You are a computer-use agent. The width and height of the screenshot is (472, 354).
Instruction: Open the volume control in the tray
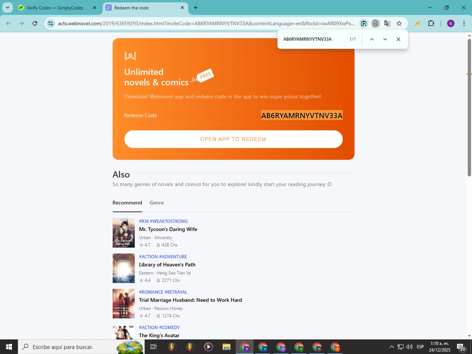409,347
